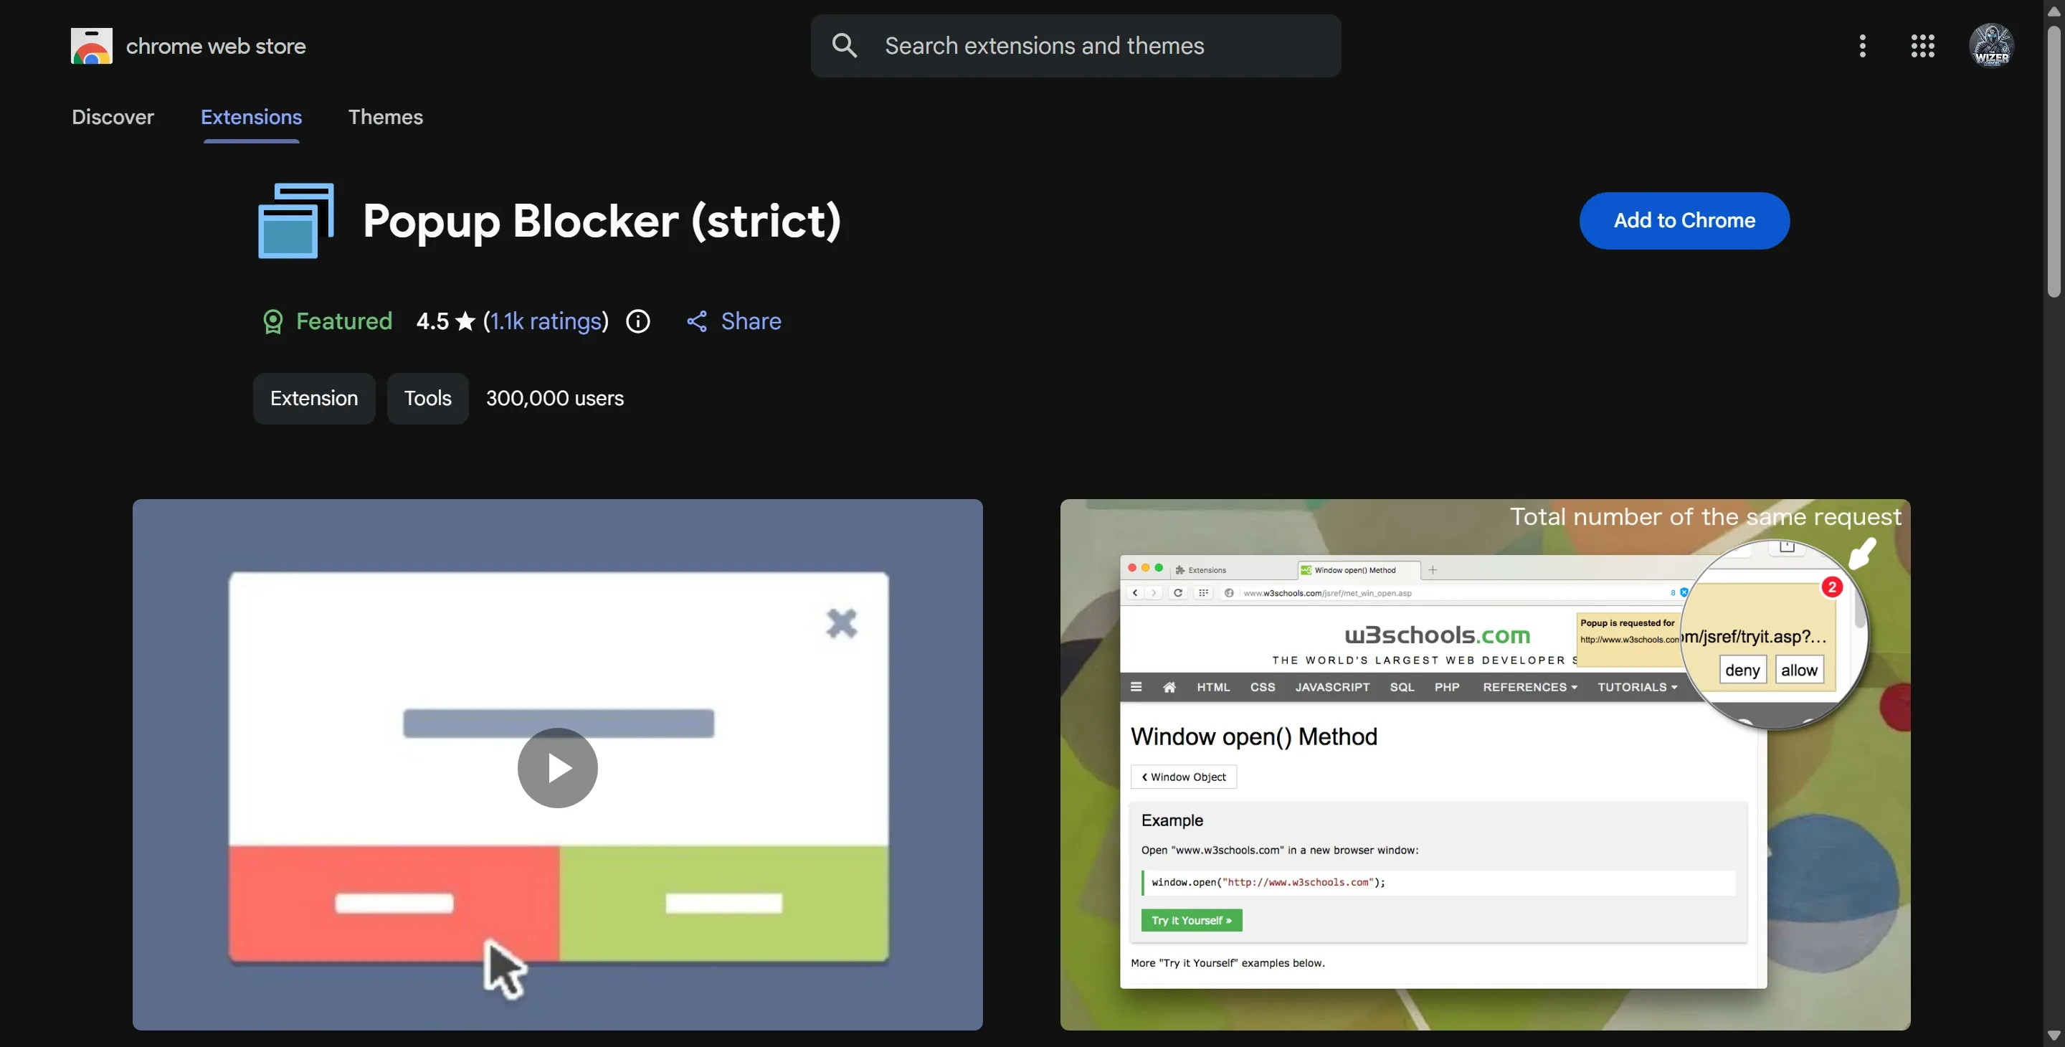Focus the Search extensions and themes field
The image size is (2065, 1047).
click(1075, 46)
